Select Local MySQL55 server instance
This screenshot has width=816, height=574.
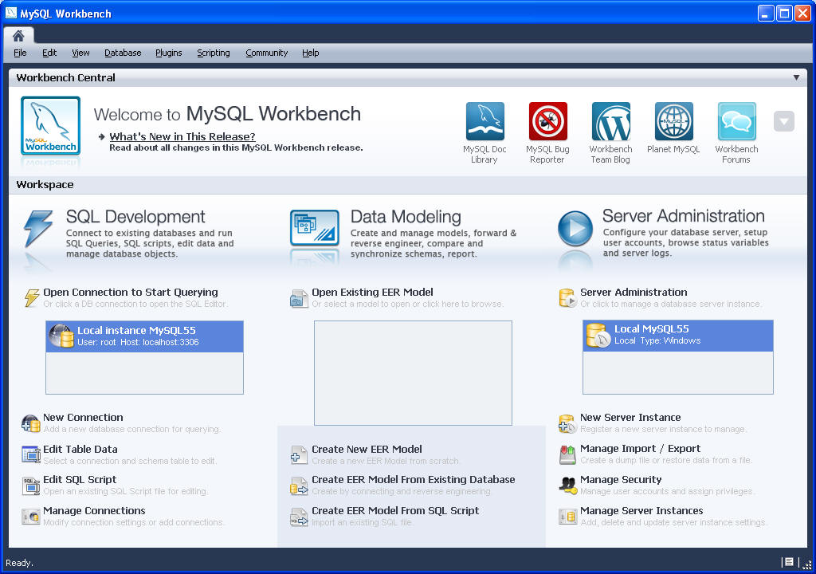coord(677,335)
